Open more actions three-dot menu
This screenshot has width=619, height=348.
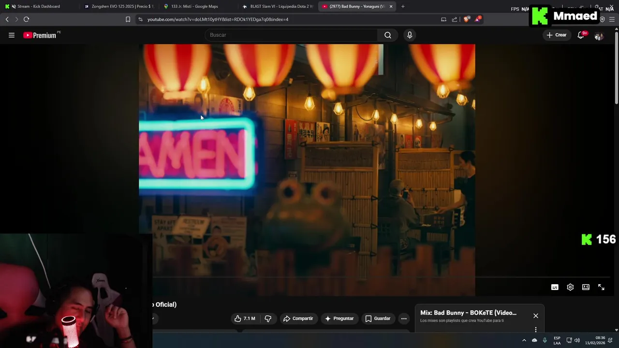tap(404, 319)
